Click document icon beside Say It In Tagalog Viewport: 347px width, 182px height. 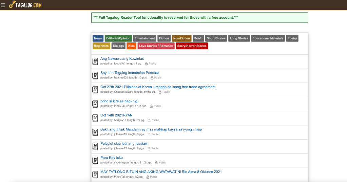pos(95,75)
